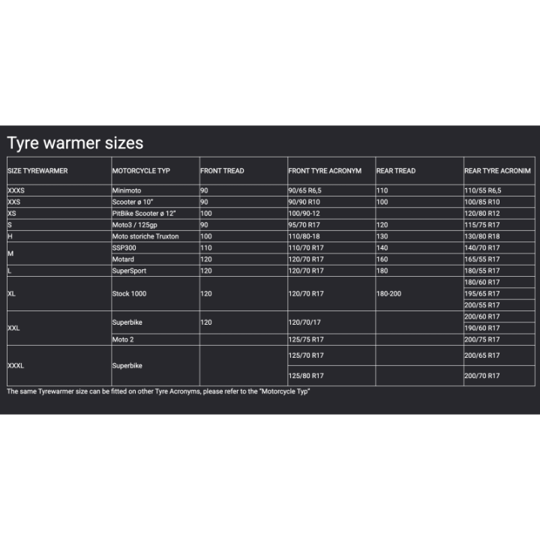Click the Moto3 / 125gp cell
This screenshot has height=540, width=540.
(x=136, y=224)
